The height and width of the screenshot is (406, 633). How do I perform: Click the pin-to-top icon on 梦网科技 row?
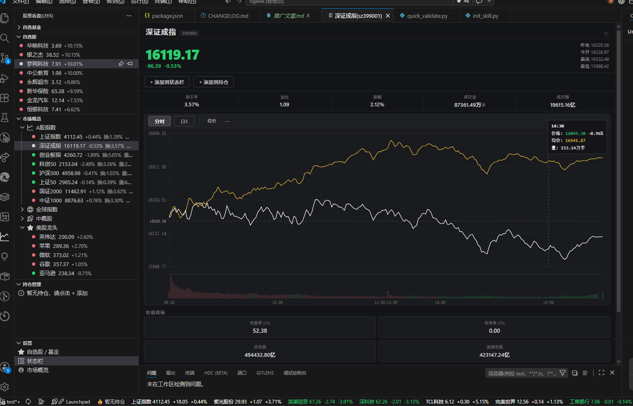(130, 64)
